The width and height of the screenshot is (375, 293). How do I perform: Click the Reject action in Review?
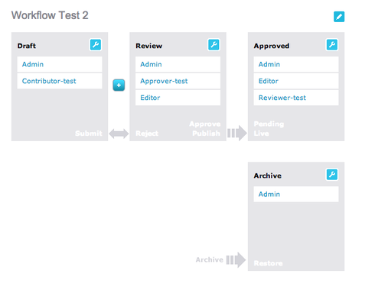[147, 134]
